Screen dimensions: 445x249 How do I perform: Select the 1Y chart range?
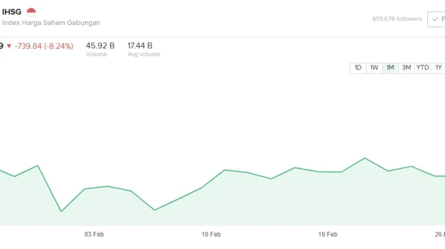click(x=438, y=68)
